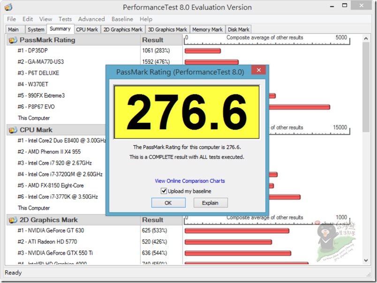Select the Summary tab

(60, 29)
